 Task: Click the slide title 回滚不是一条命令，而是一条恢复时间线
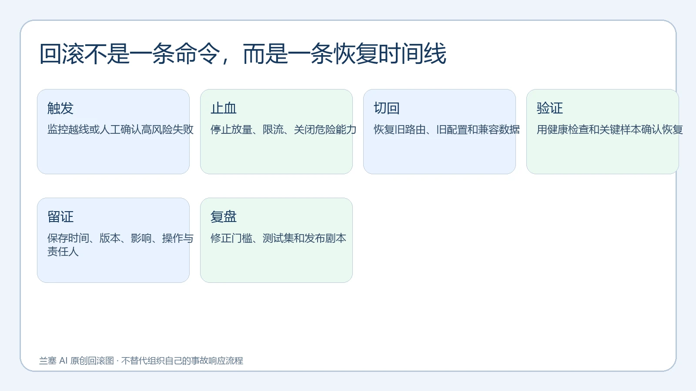point(243,54)
